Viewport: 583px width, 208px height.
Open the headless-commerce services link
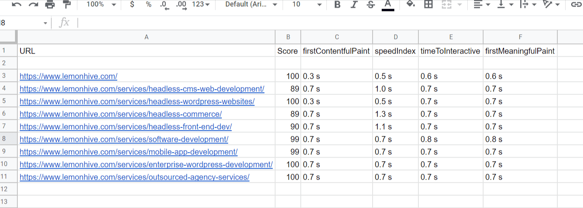pos(120,114)
